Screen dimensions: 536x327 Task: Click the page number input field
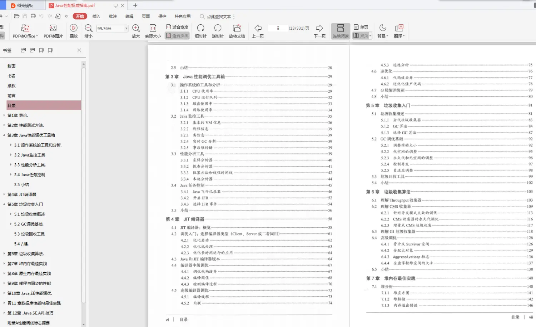coord(278,28)
